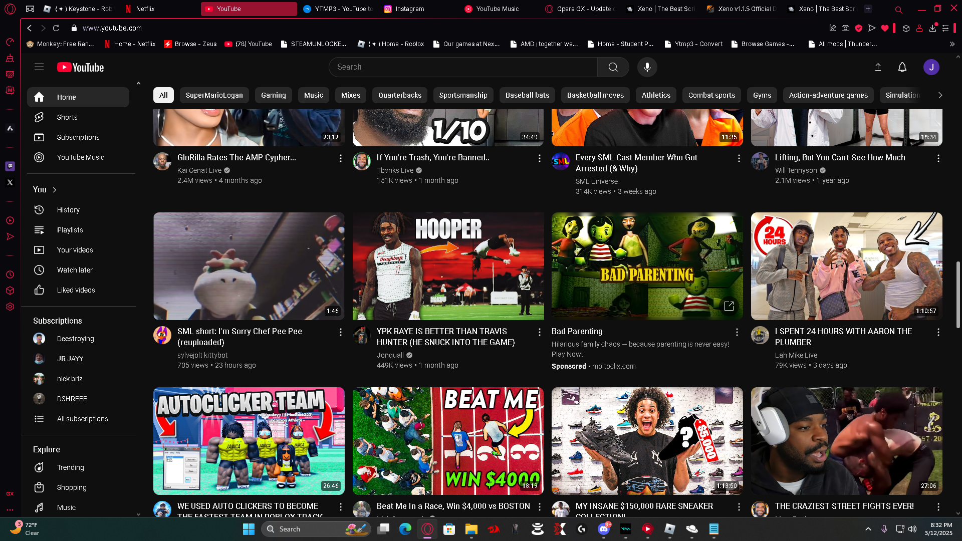This screenshot has height=541, width=962.
Task: Go to the YouTube logo home
Action: click(80, 67)
